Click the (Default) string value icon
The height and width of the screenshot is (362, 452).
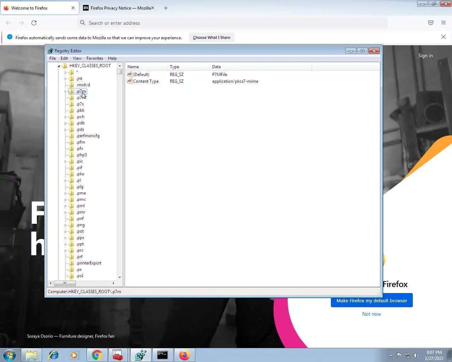point(130,74)
